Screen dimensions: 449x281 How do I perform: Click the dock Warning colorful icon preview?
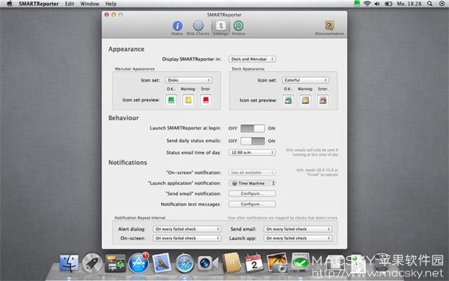click(305, 100)
